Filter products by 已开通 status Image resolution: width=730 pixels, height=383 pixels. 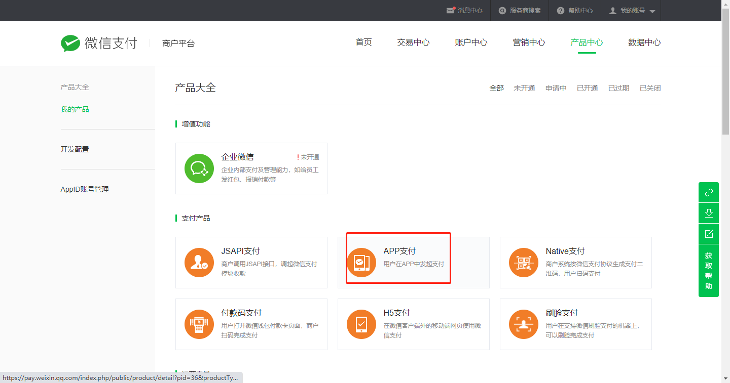(587, 88)
